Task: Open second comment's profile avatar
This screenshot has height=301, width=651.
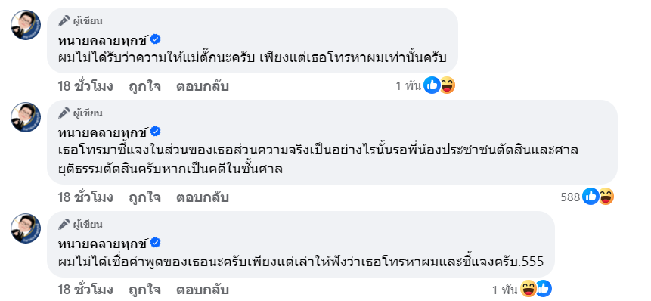Action: click(x=26, y=117)
